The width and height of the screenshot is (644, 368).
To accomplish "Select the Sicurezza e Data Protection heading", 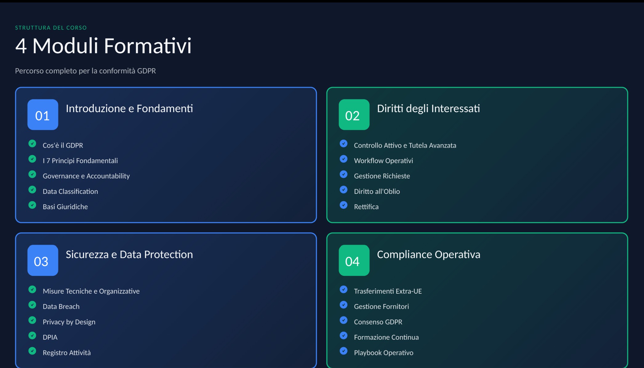I will click(129, 254).
